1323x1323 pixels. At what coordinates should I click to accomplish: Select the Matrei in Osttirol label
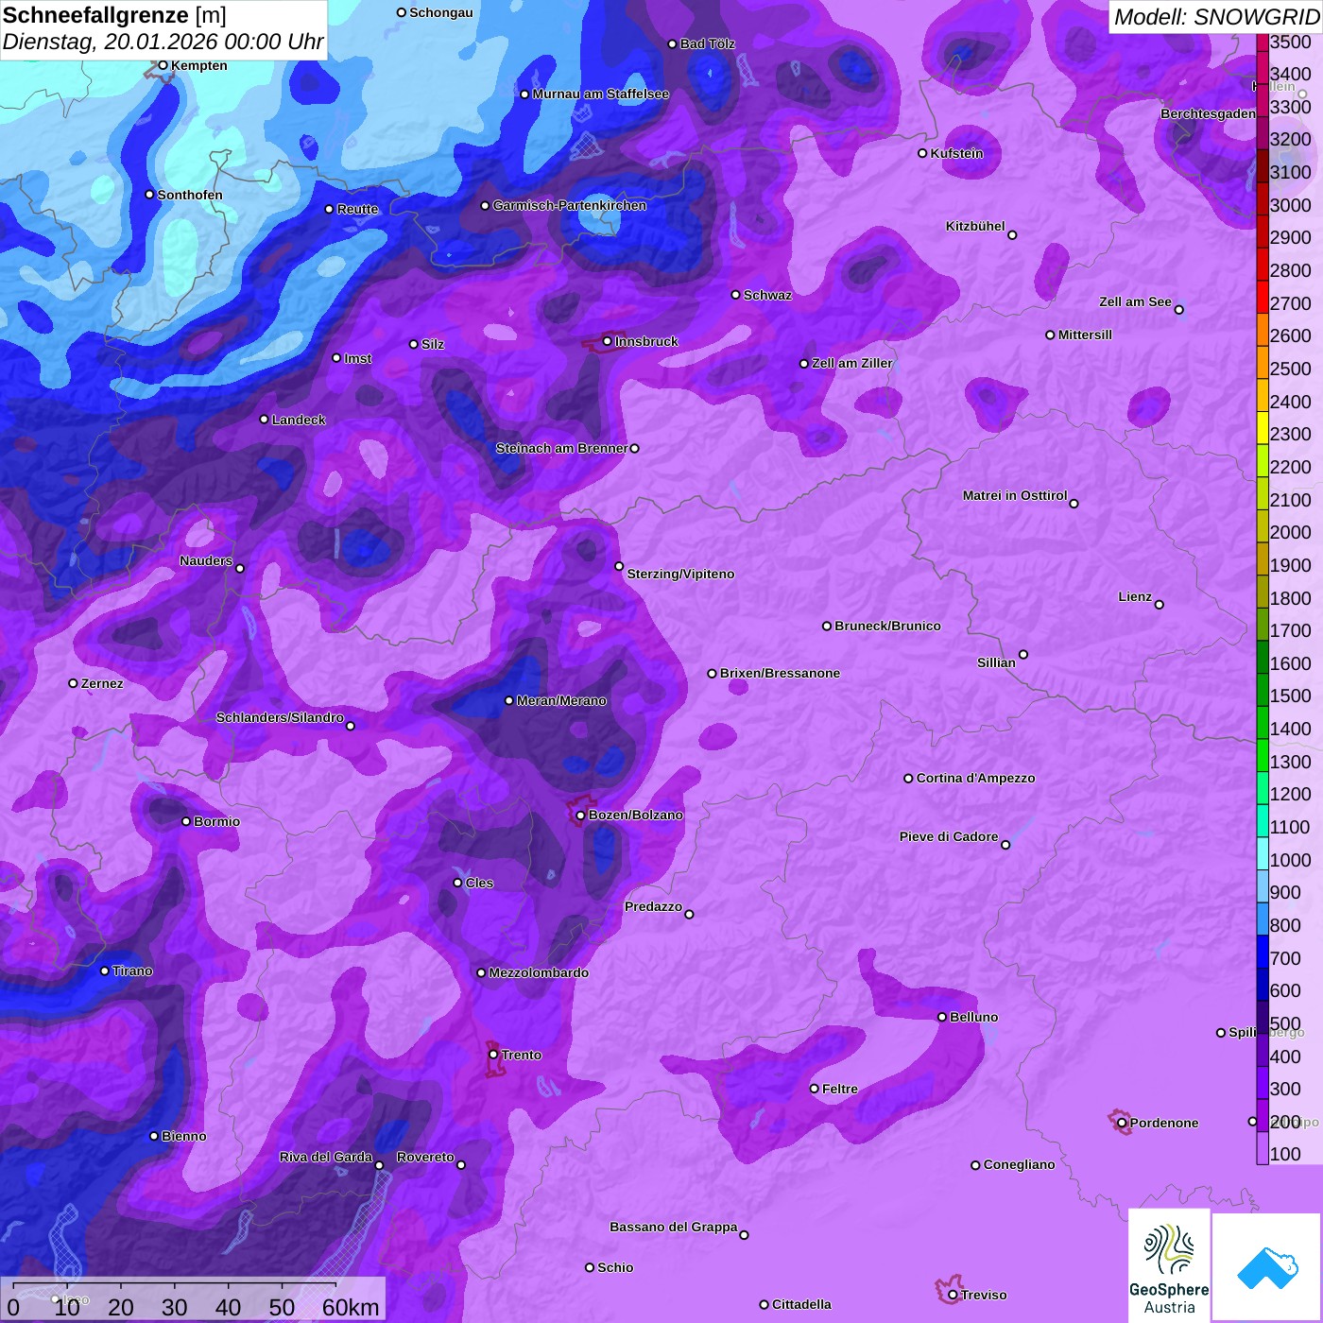[x=1015, y=495]
